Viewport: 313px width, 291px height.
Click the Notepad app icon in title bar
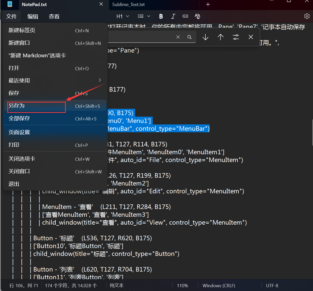coord(10,4)
